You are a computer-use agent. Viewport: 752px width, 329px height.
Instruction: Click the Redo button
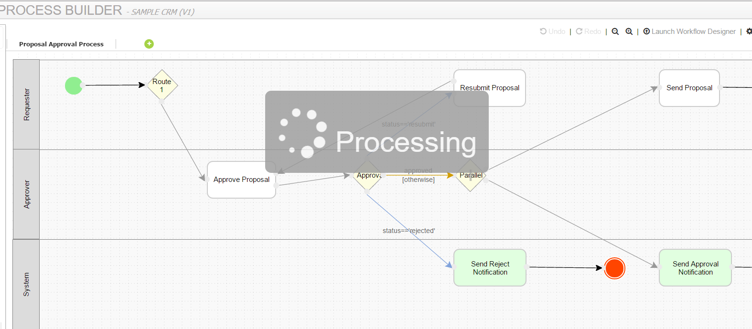tap(589, 32)
